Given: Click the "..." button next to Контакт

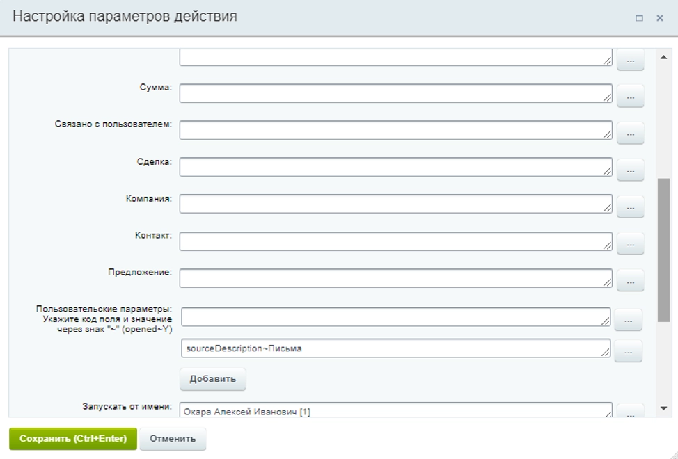Looking at the screenshot, I should point(630,244).
